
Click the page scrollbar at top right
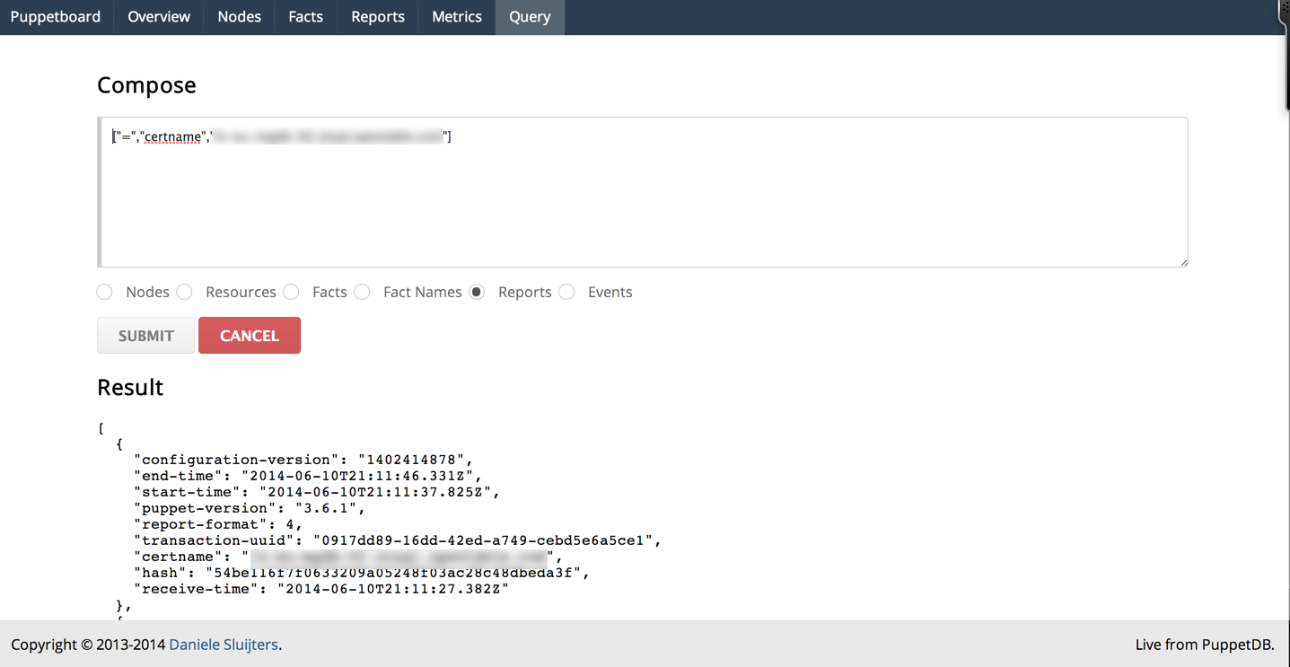tap(1285, 54)
